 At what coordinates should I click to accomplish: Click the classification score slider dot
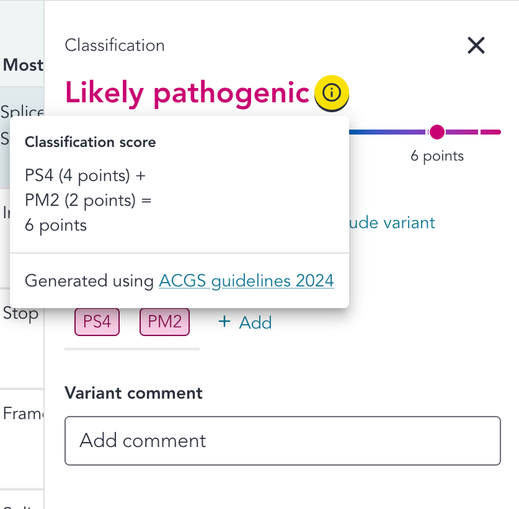point(437,131)
